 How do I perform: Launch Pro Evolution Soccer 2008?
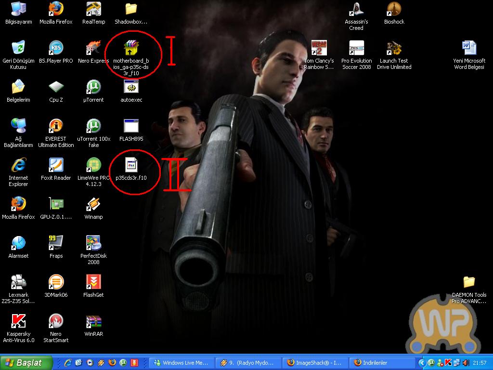click(x=357, y=55)
